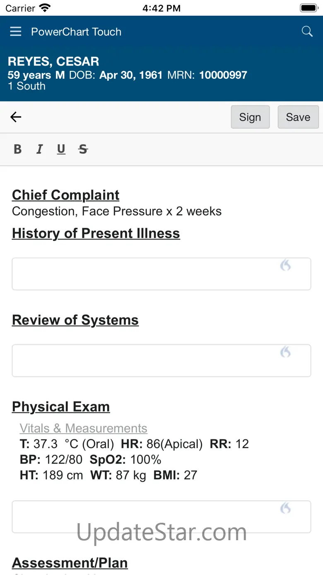Toggle underline formatting
The width and height of the screenshot is (323, 575).
[x=61, y=149]
